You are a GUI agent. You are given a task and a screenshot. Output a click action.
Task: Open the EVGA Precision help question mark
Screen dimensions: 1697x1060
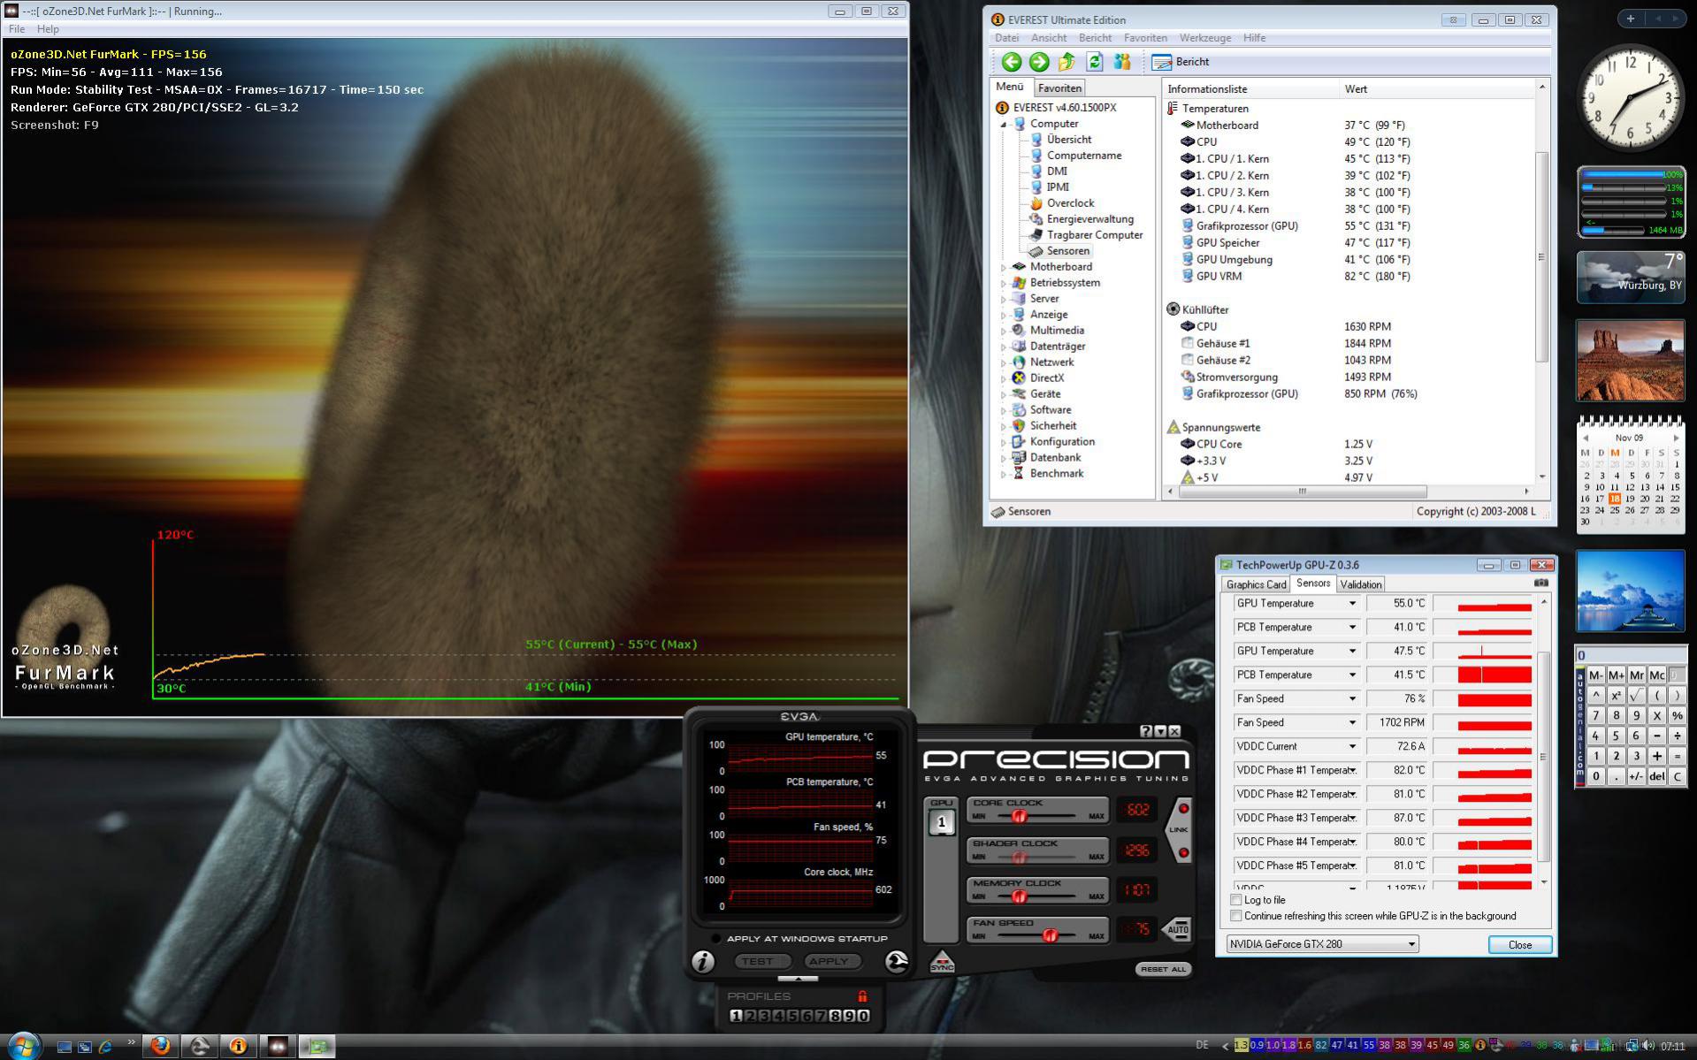(x=1146, y=731)
